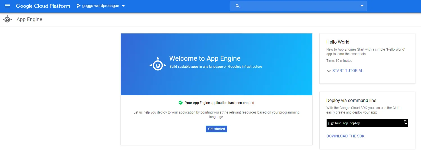Click the project selector dots icon
This screenshot has width=421, height=154.
(x=78, y=6)
